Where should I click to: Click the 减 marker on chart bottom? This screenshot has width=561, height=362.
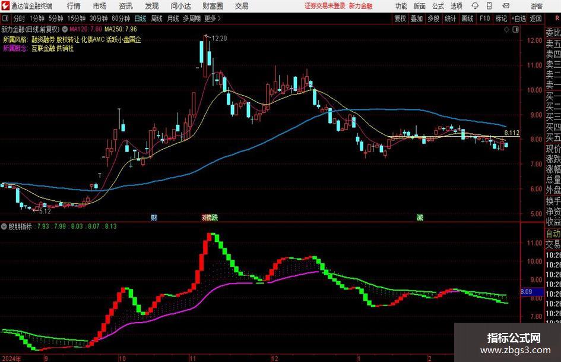pos(420,217)
